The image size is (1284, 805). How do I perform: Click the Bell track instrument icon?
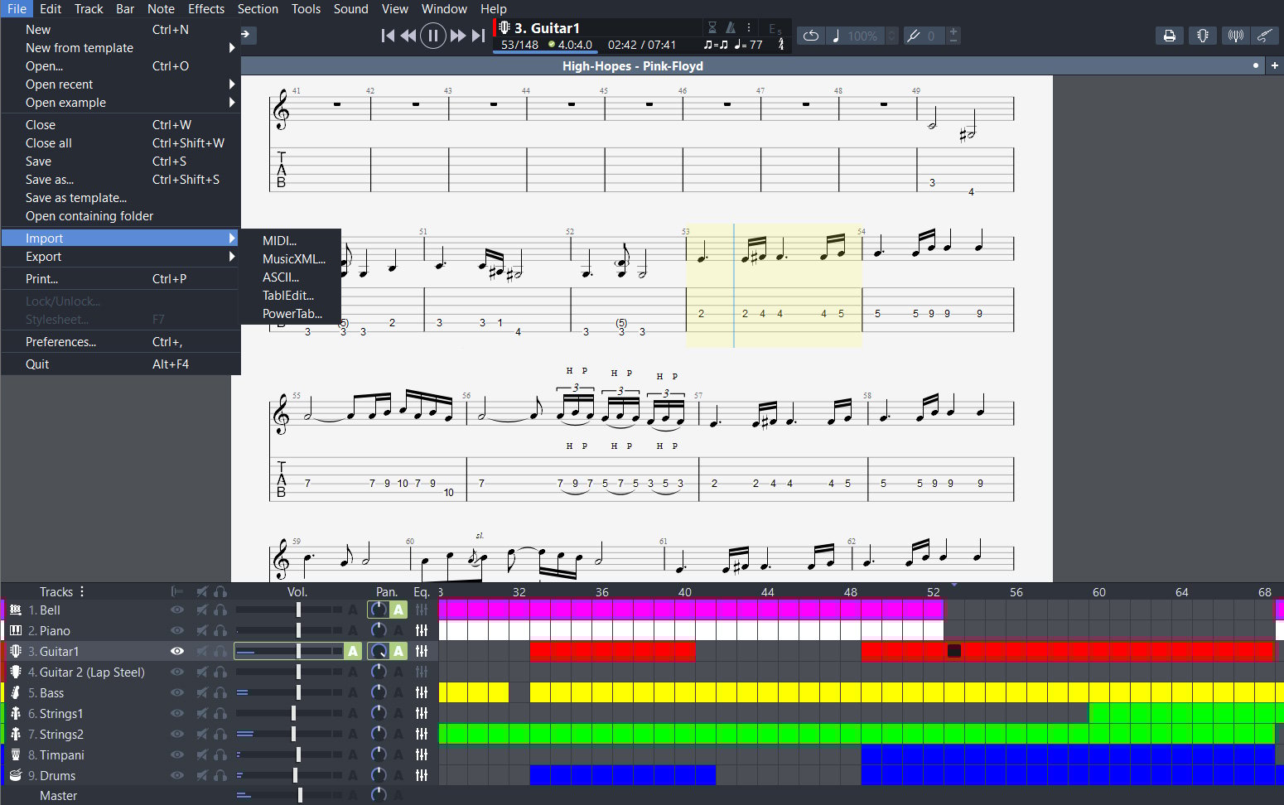(15, 610)
